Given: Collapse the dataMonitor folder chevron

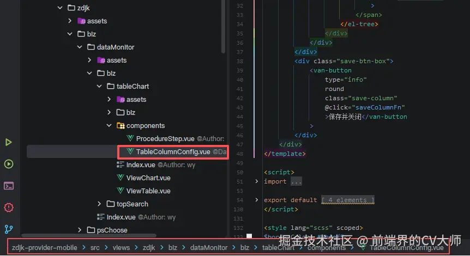Looking at the screenshot, I should (80, 47).
